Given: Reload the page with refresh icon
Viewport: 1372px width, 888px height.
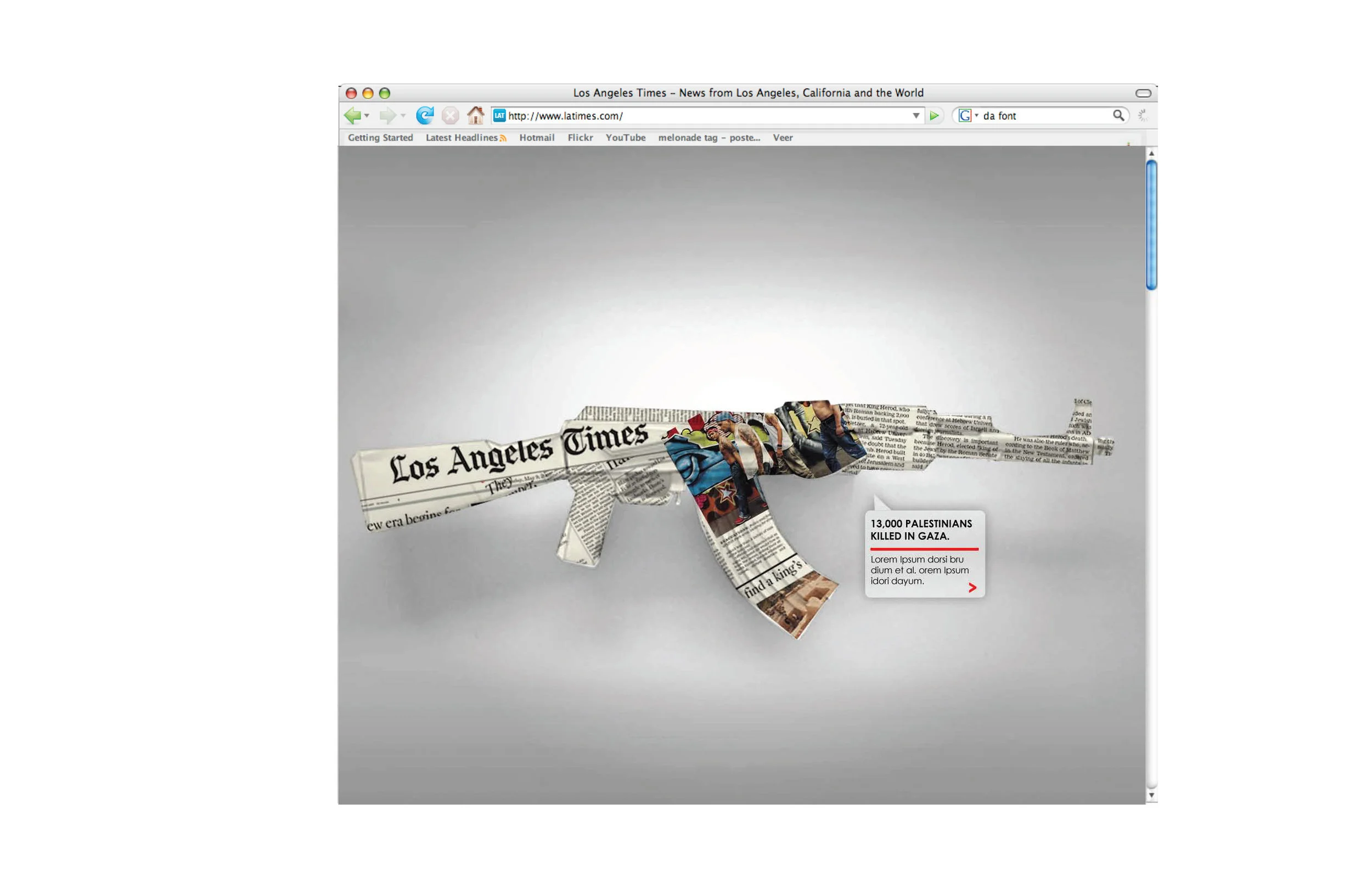Looking at the screenshot, I should [x=425, y=116].
